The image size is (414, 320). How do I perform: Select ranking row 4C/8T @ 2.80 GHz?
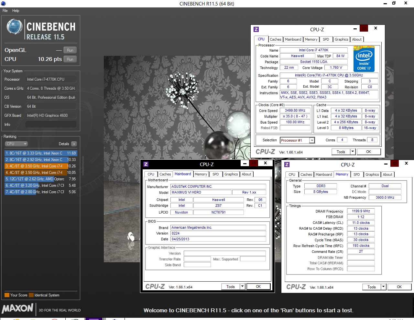click(41, 192)
